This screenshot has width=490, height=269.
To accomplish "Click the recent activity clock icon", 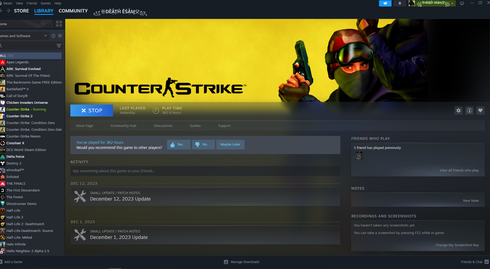I will [53, 36].
